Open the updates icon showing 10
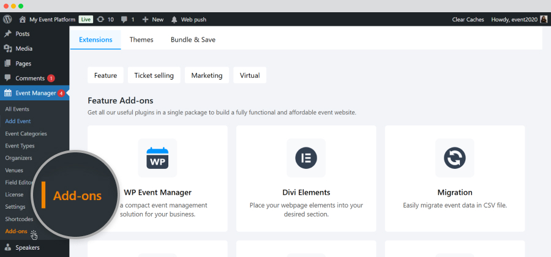Screen dimensions: 551x257 point(100,20)
